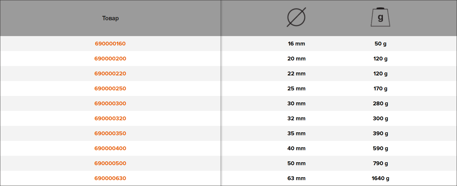This screenshot has width=457, height=186.
Task: Click the diameter symbol icon in header
Action: click(x=296, y=17)
